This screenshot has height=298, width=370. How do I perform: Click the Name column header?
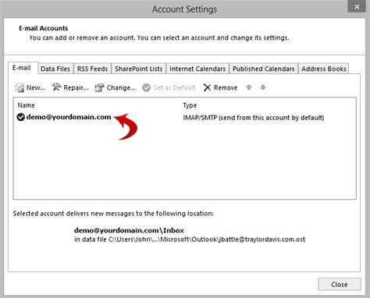tap(26, 105)
